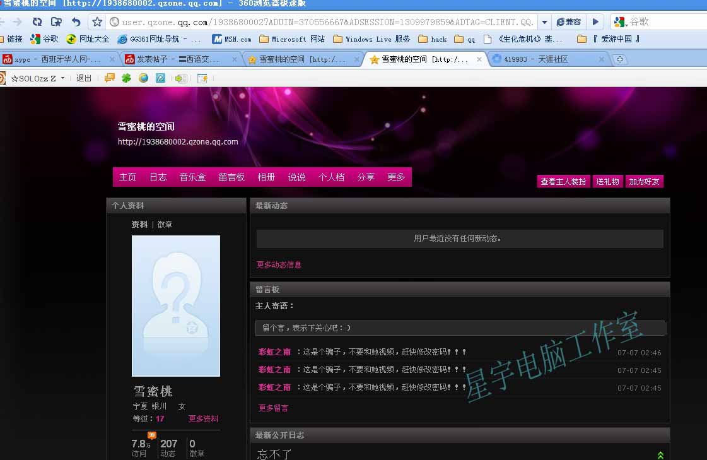Click the browser refresh icon
The width and height of the screenshot is (707, 460).
[37, 22]
